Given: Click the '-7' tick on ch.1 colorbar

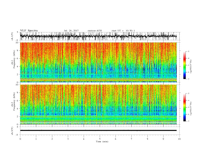Looking at the screenshot, I should (x=188, y=79).
